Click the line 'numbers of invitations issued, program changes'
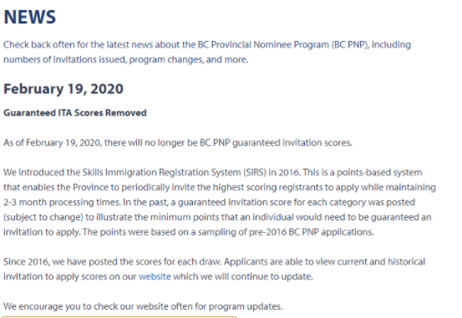 click(126, 59)
